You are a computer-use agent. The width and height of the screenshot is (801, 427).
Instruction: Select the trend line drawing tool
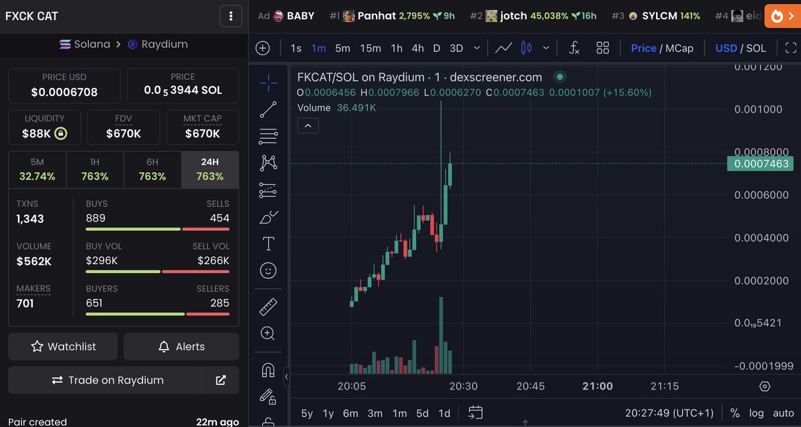268,109
